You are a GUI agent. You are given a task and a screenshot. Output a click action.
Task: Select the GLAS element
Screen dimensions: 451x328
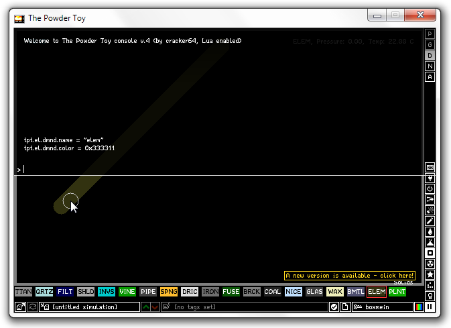pyautogui.click(x=314, y=292)
